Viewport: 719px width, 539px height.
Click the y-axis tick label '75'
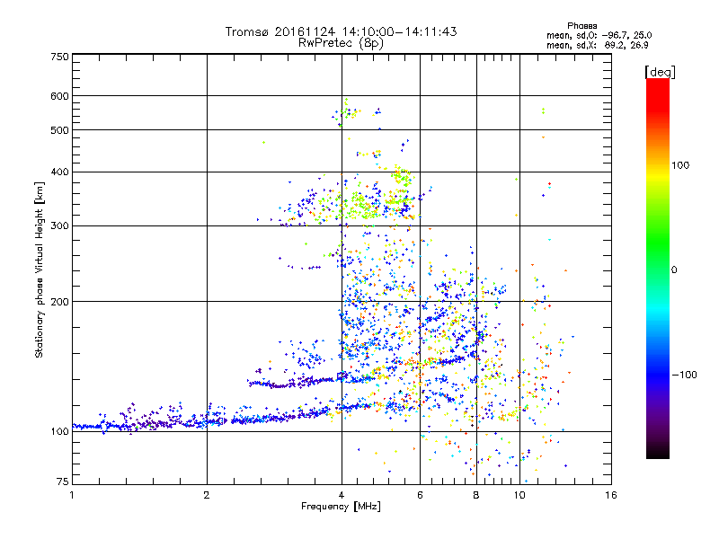coord(63,482)
